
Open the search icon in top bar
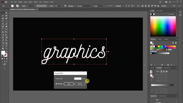[x=160, y=2]
